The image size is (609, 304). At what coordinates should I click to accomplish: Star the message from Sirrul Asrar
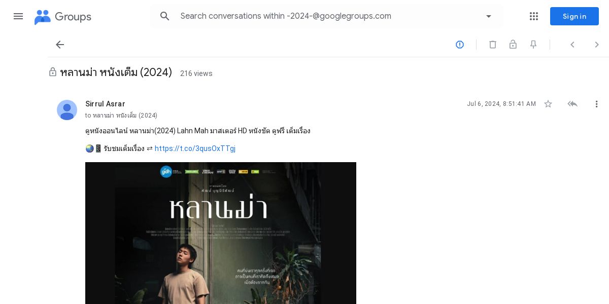(548, 104)
